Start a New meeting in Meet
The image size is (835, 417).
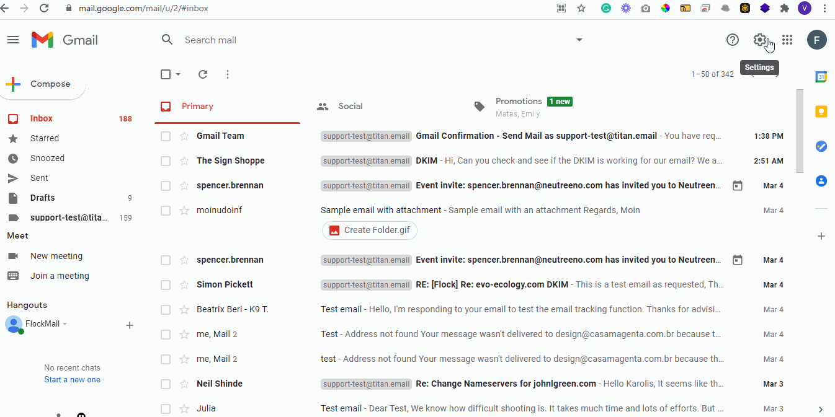(x=56, y=255)
